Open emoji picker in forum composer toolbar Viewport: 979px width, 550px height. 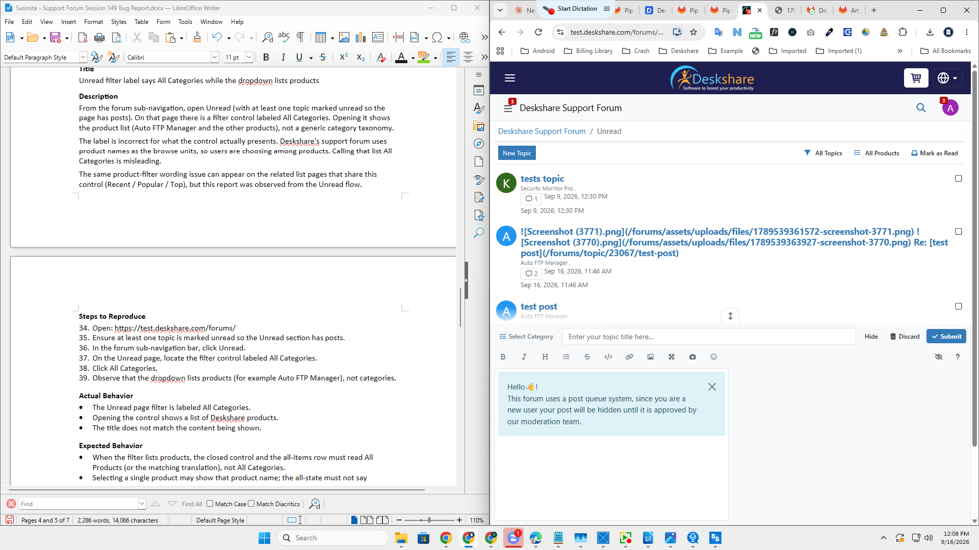click(714, 357)
